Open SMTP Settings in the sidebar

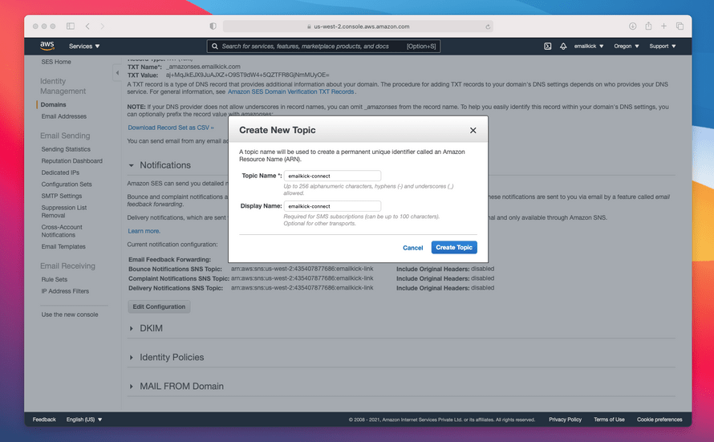62,197
